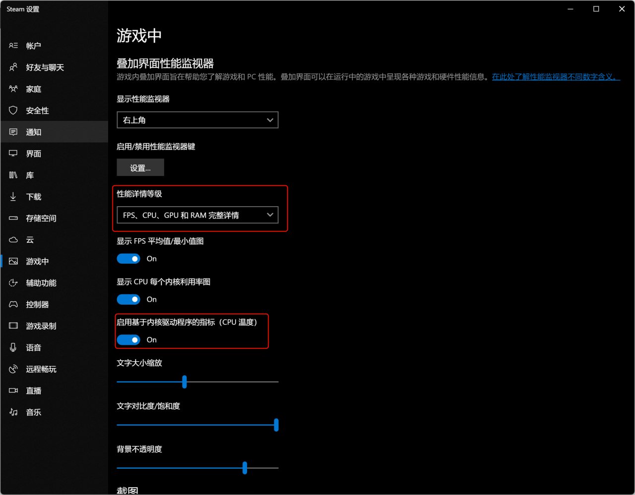The width and height of the screenshot is (635, 495).
Task: Open the 游戏录制 settings section
Action: pos(54,326)
